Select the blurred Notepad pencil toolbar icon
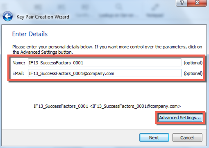This screenshot has width=209, height=148. pos(155,7)
